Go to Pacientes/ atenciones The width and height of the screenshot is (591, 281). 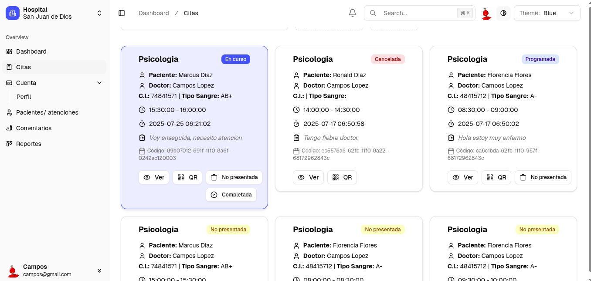[54, 112]
